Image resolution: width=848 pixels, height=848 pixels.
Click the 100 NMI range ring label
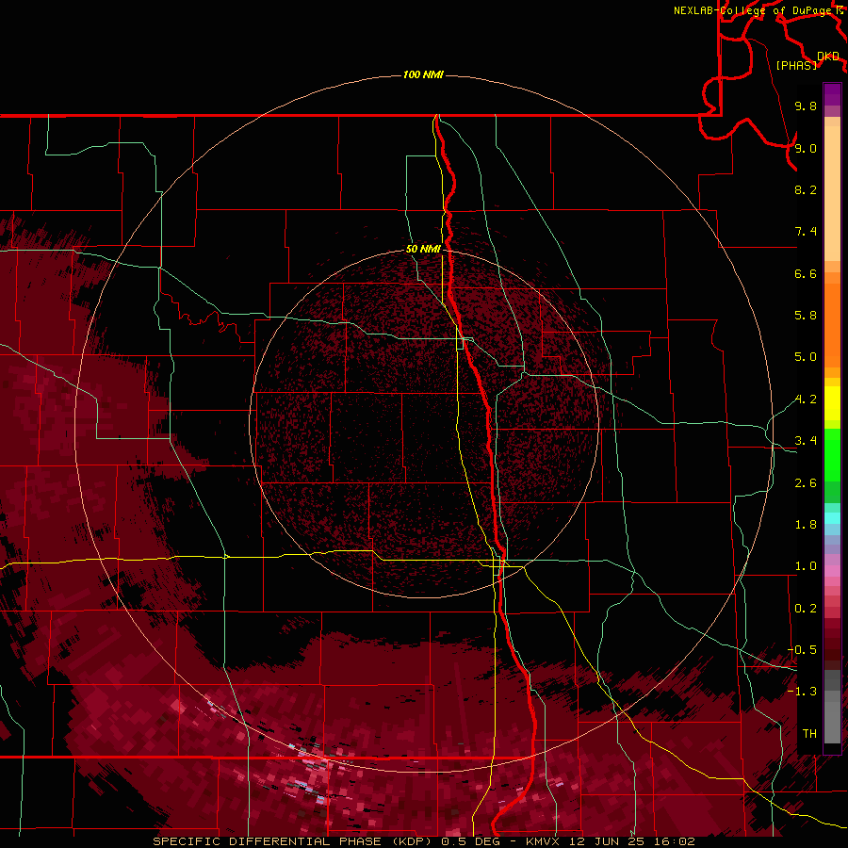[x=423, y=74]
